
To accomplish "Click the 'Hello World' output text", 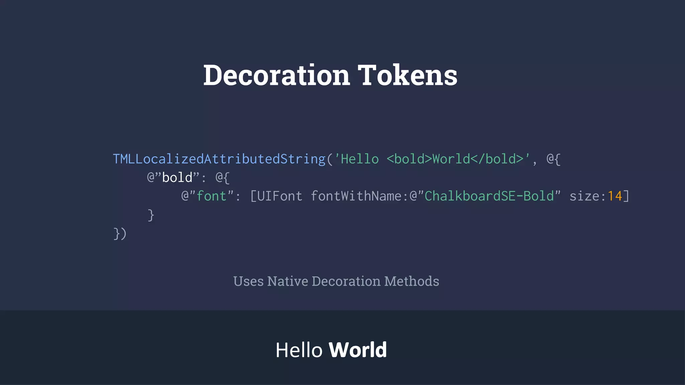I will coord(331,350).
